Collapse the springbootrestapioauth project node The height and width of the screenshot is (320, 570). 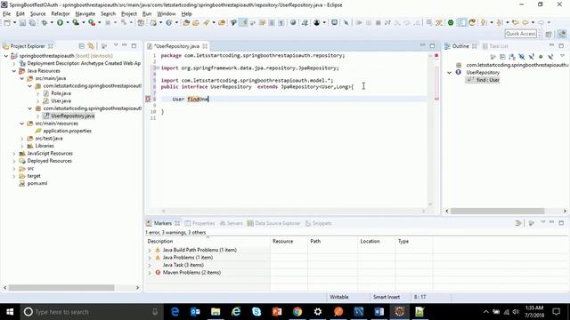coord(6,56)
